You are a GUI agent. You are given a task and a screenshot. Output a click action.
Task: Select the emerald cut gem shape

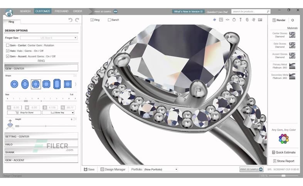pyautogui.click(x=57, y=84)
